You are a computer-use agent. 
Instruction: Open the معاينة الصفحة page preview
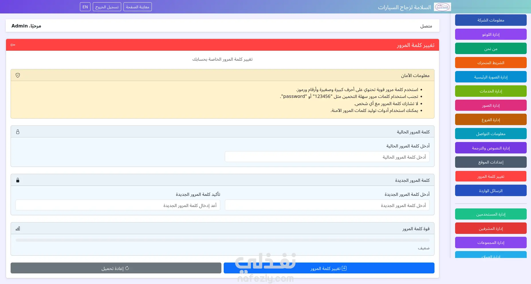tap(137, 7)
